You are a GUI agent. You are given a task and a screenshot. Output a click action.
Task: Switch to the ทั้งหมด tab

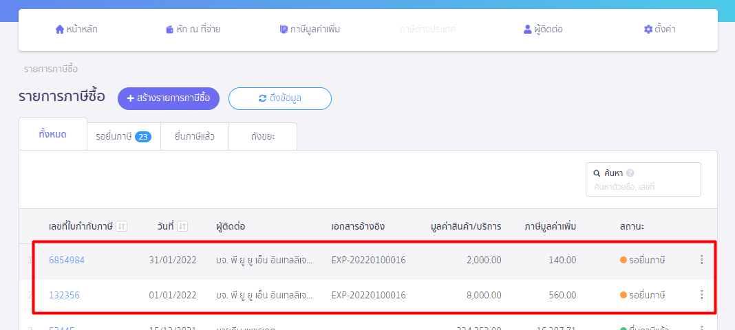tap(53, 134)
